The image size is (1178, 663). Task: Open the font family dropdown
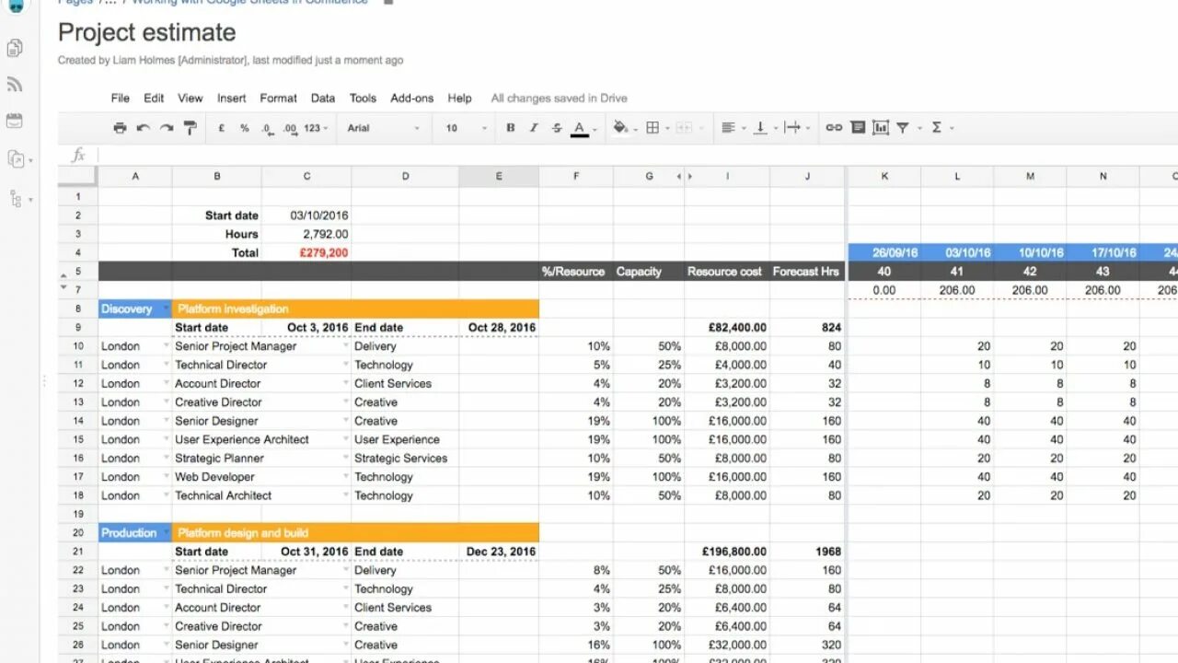pyautogui.click(x=382, y=127)
